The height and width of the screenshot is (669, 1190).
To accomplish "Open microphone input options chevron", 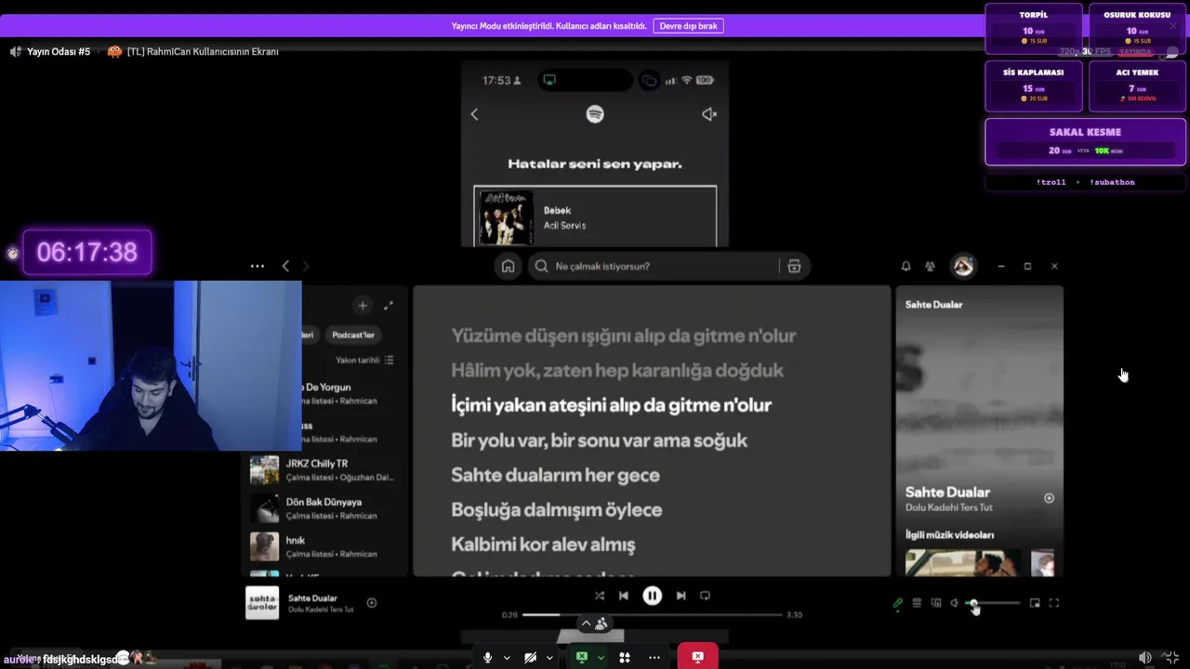I will [507, 658].
